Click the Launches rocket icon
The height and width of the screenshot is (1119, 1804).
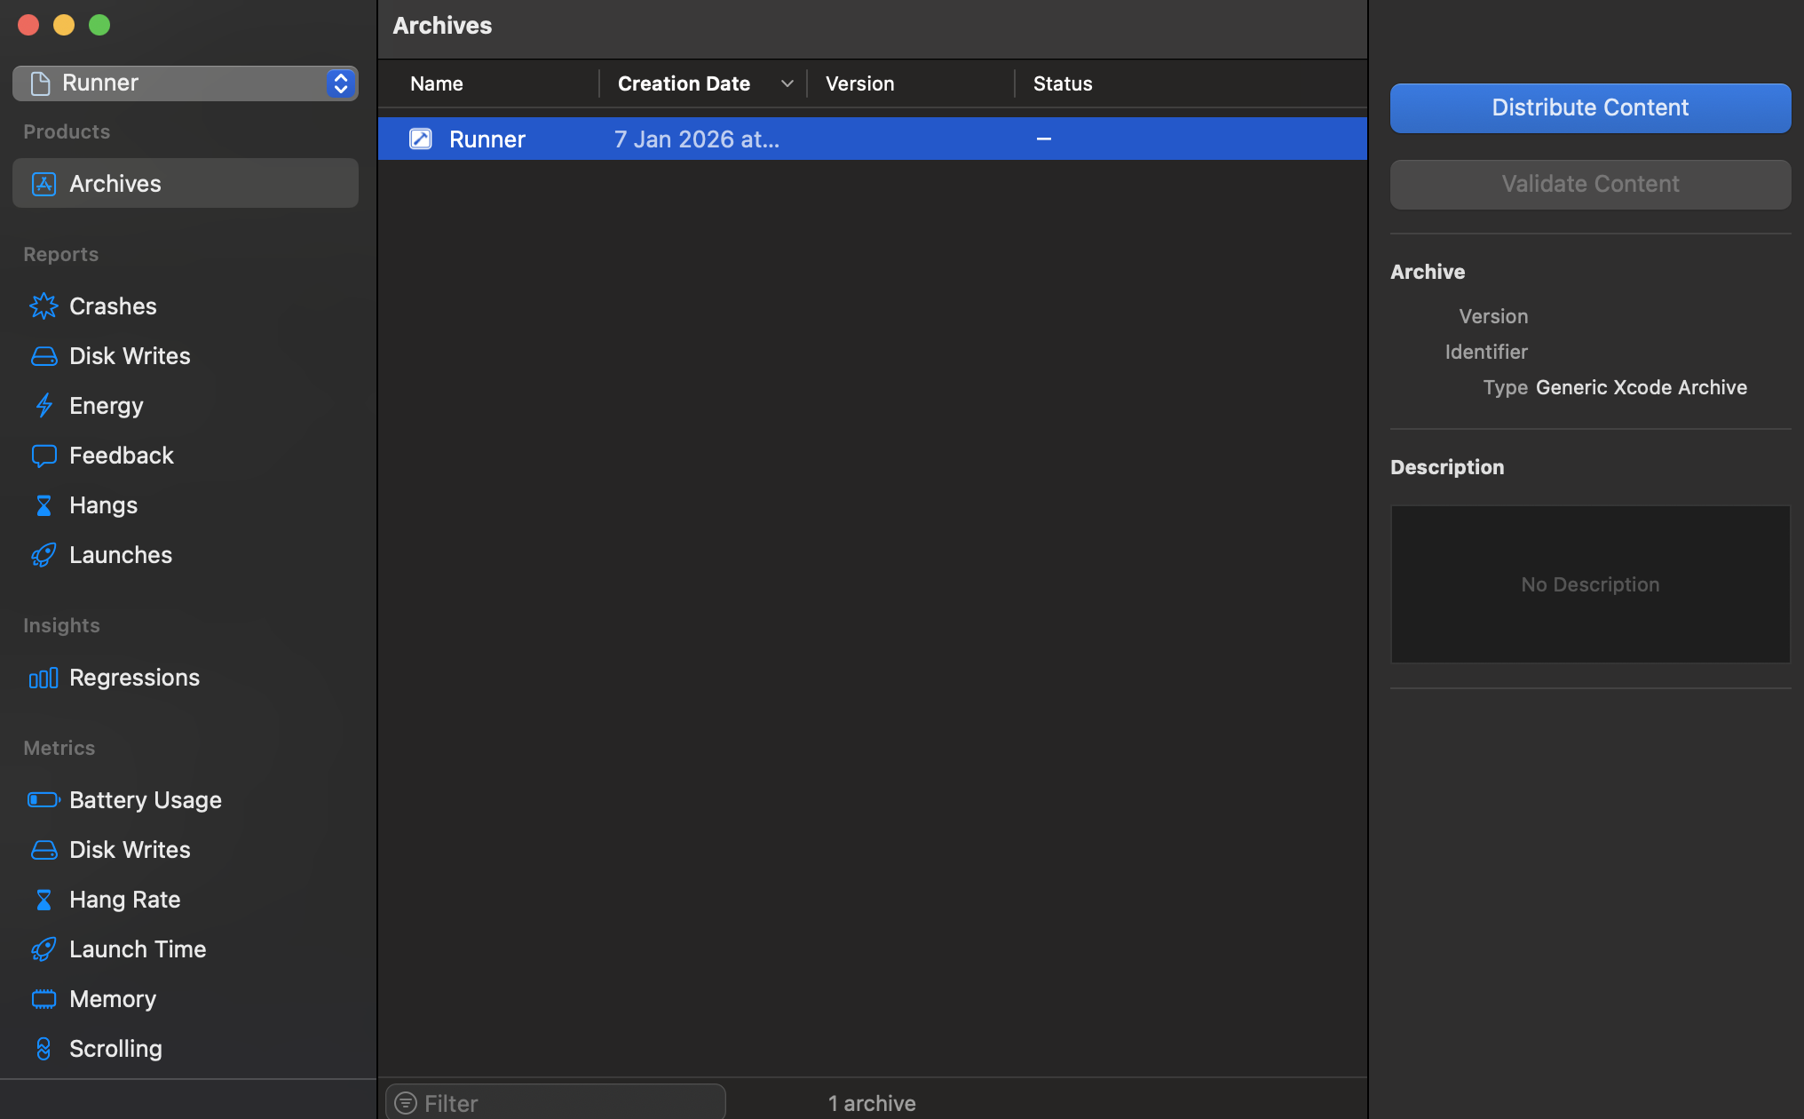tap(44, 555)
